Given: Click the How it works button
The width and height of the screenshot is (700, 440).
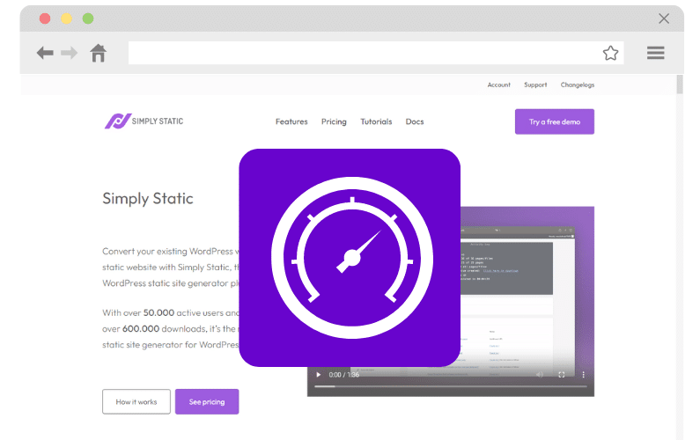Looking at the screenshot, I should click(136, 401).
